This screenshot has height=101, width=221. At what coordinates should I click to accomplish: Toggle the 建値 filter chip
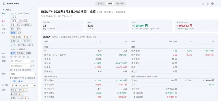(12, 25)
